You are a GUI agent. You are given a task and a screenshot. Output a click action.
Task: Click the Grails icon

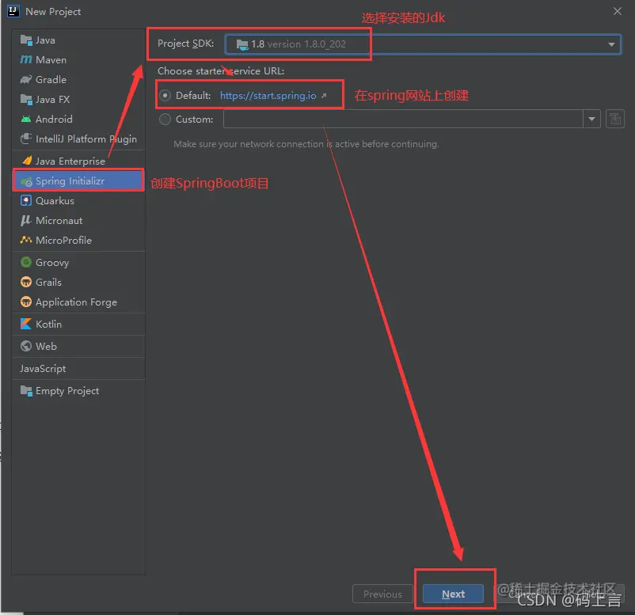(x=26, y=282)
